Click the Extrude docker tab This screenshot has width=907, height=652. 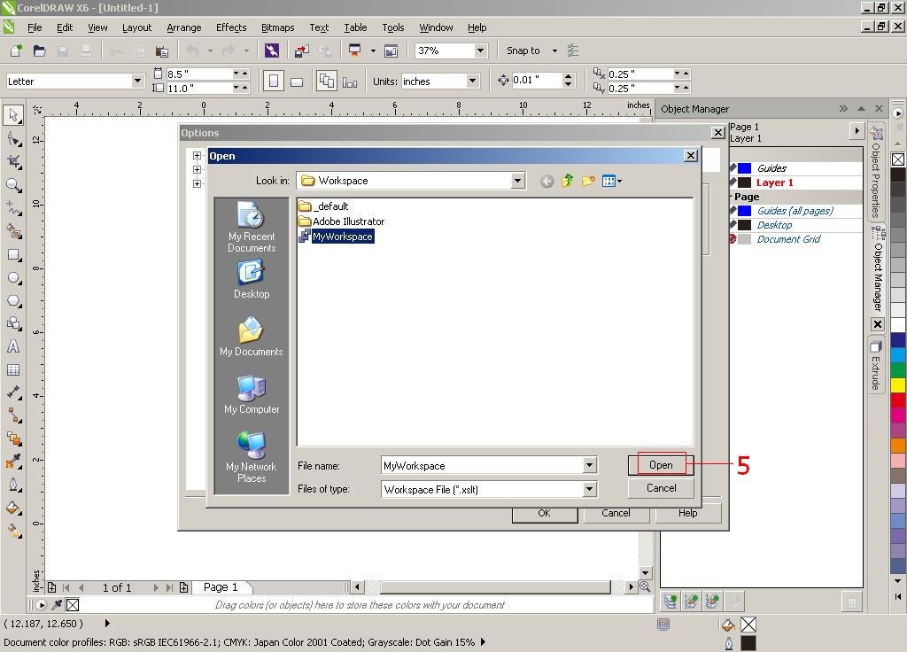pyautogui.click(x=876, y=366)
